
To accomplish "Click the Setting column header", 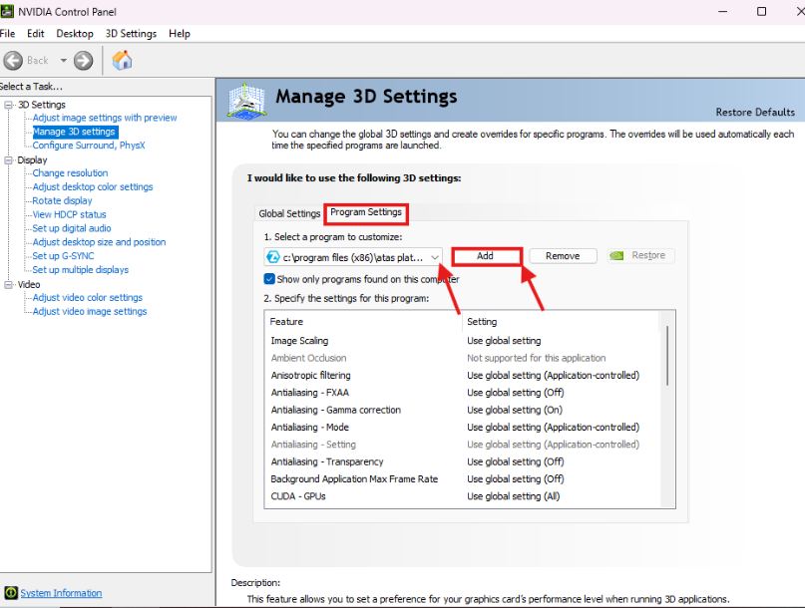I will (561, 322).
